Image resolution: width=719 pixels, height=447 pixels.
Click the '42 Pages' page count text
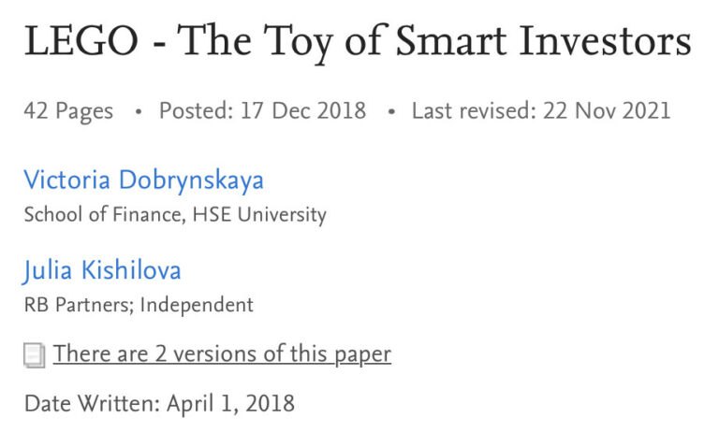point(68,110)
